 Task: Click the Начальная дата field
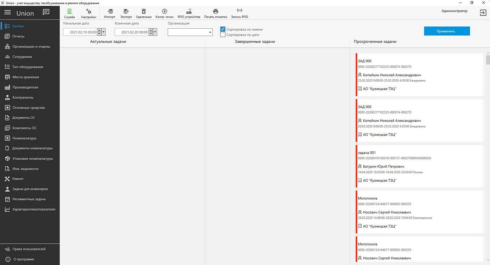point(80,33)
